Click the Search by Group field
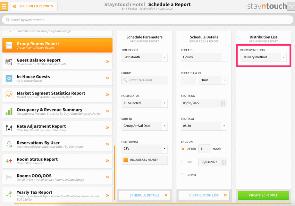Screen dimensions: 295x206 (145, 80)
